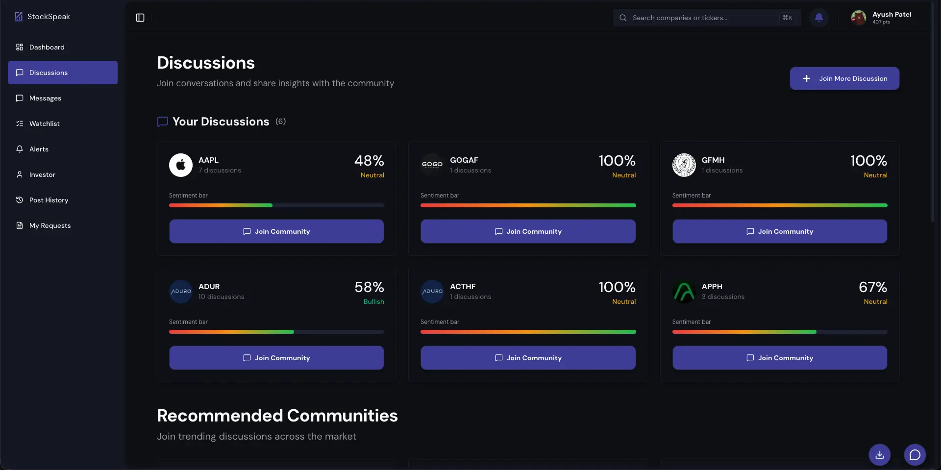Open Alerts in sidebar
This screenshot has height=470, width=941.
click(x=63, y=149)
